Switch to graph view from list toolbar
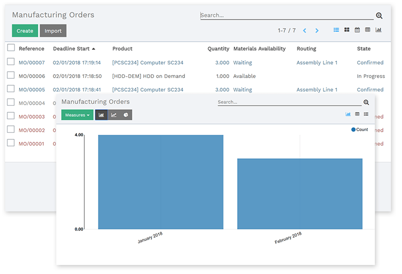 tap(378, 30)
